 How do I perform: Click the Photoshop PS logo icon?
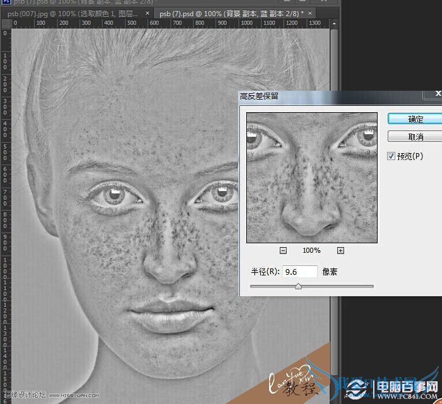(x=5, y=3)
